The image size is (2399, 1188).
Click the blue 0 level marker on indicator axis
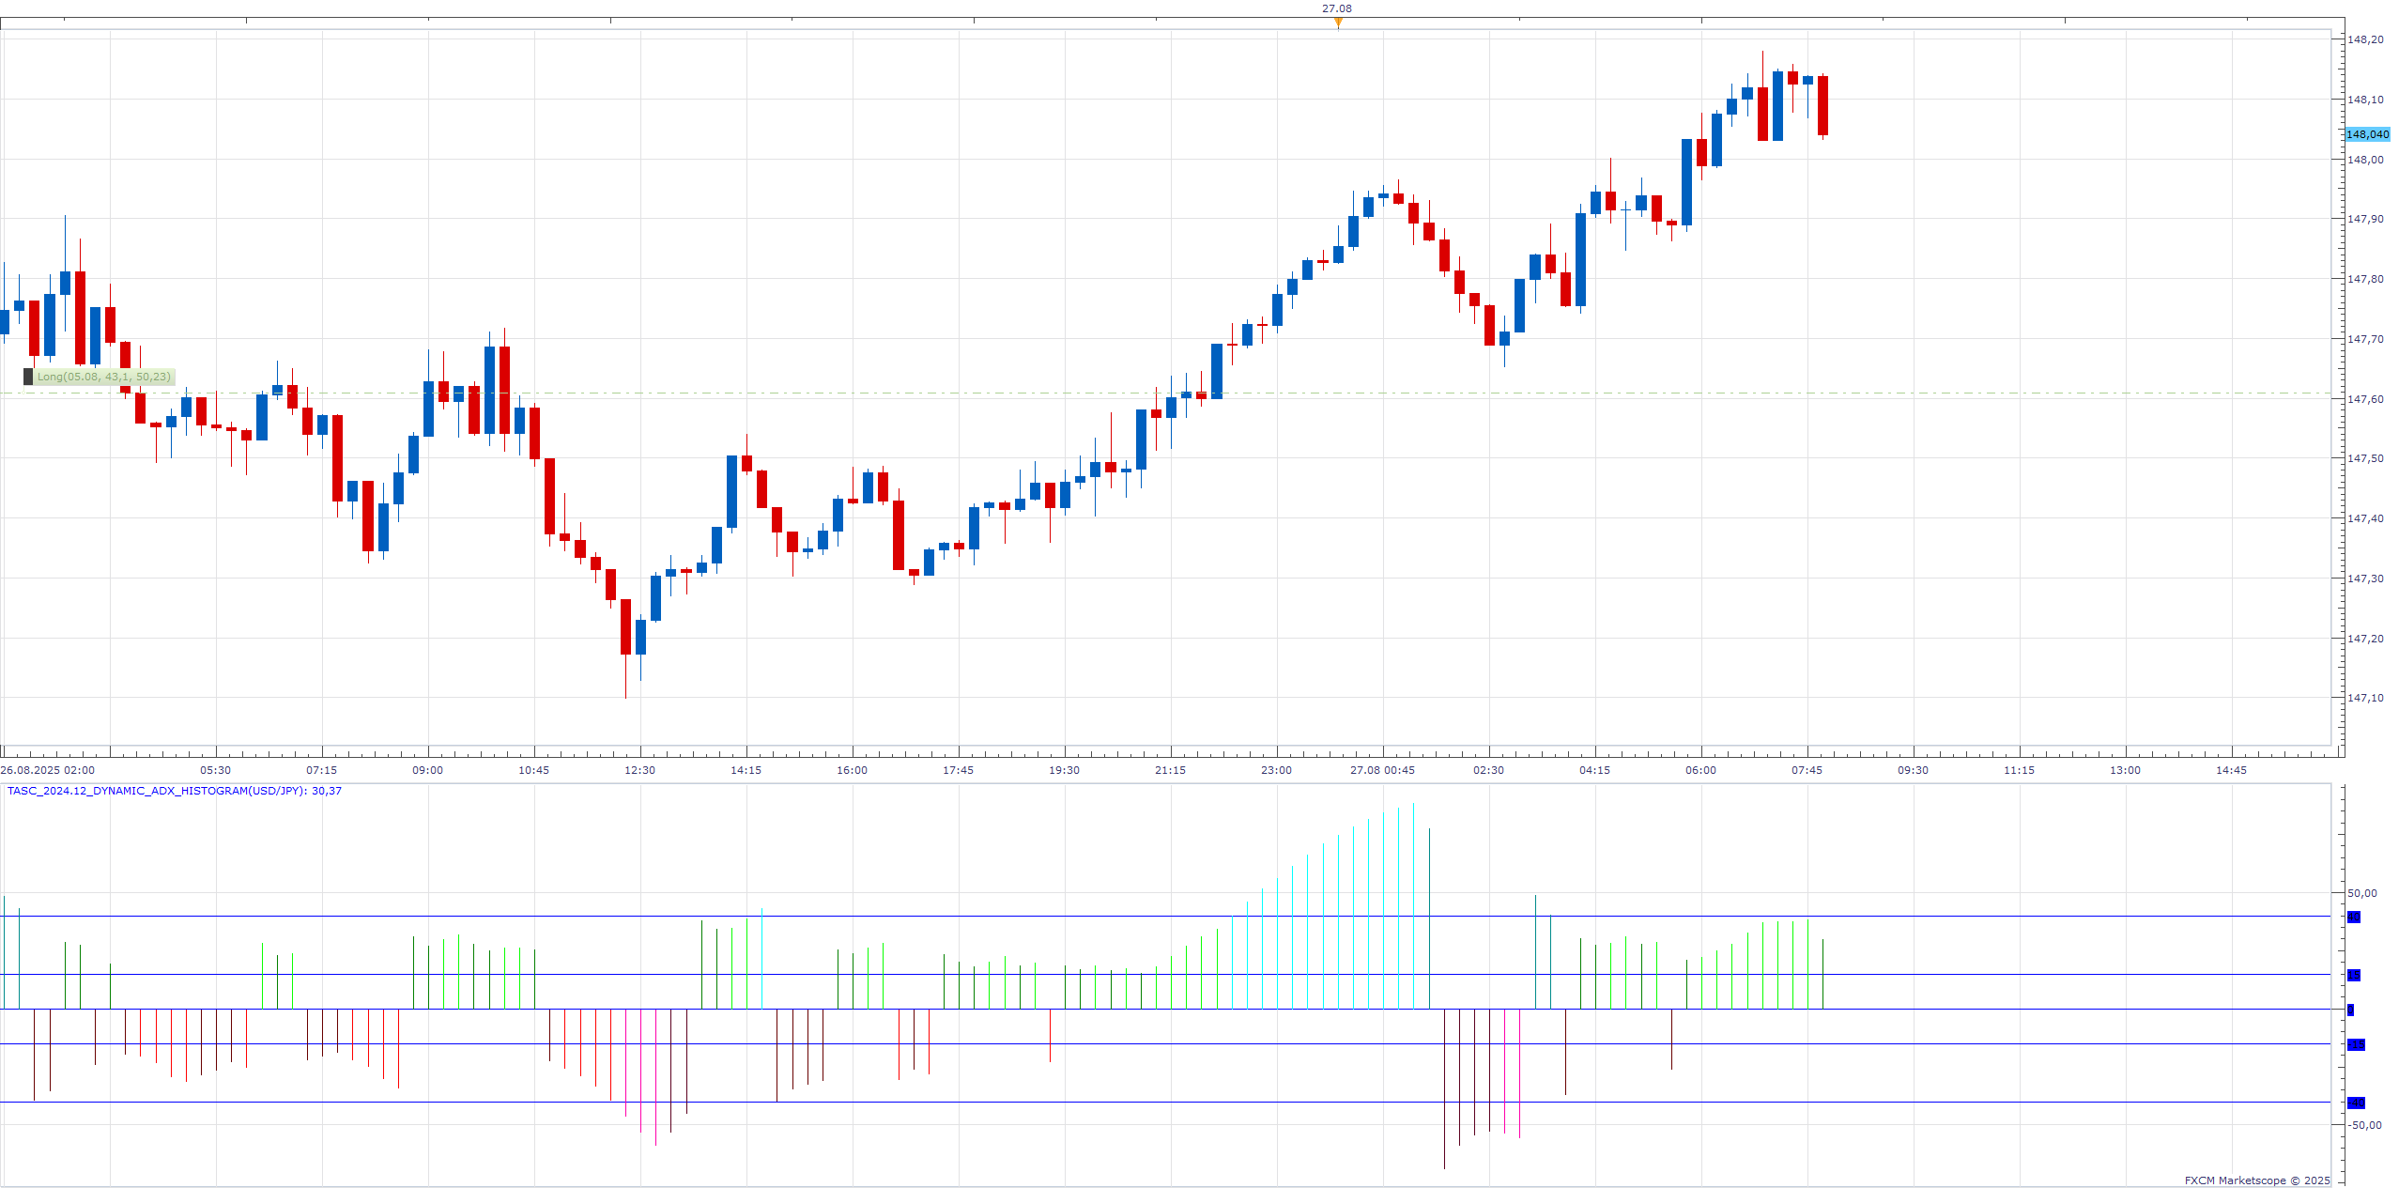[2351, 1010]
